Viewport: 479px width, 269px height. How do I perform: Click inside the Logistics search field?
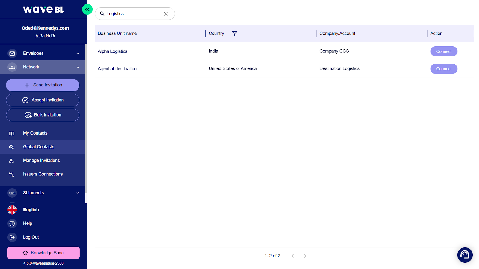[x=133, y=14]
